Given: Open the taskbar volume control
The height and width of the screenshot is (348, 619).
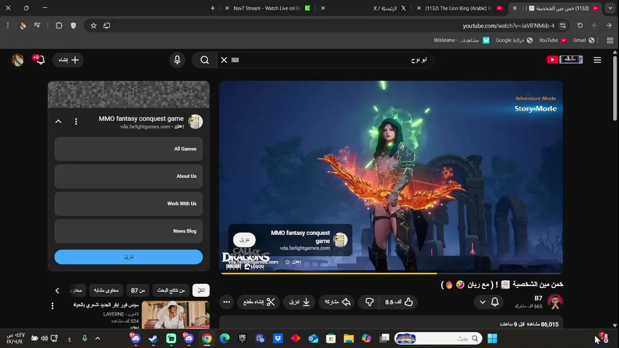Looking at the screenshot, I should click(x=44, y=339).
